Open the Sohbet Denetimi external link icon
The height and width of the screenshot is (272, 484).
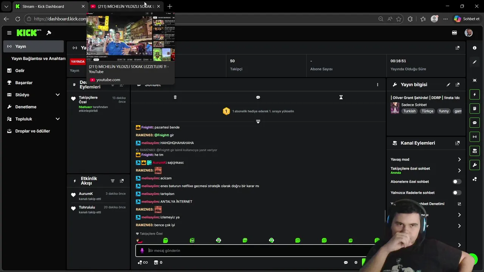(x=459, y=204)
